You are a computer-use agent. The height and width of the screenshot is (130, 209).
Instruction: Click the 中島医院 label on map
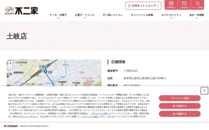pos(62,82)
